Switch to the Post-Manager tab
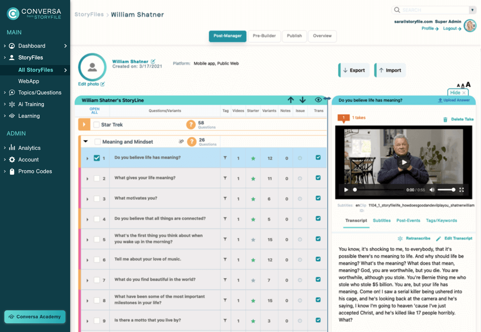 click(227, 36)
